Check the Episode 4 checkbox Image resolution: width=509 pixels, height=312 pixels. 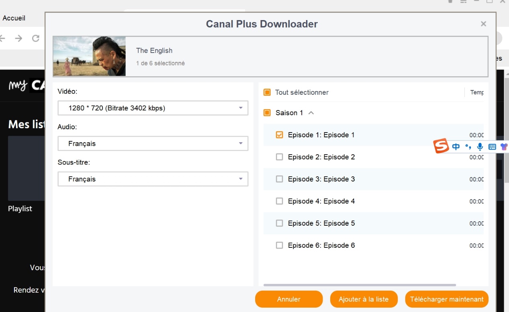tap(280, 201)
